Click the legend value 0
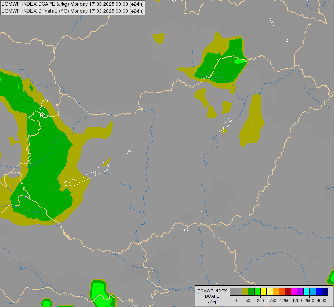334x307 pixels. coord(236,301)
